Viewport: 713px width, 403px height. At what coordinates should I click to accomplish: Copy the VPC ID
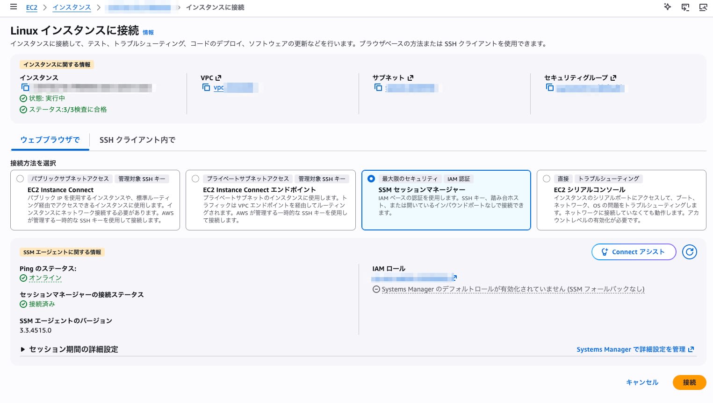[206, 87]
